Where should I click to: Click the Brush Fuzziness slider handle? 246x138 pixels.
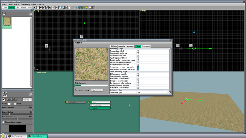[17, 119]
